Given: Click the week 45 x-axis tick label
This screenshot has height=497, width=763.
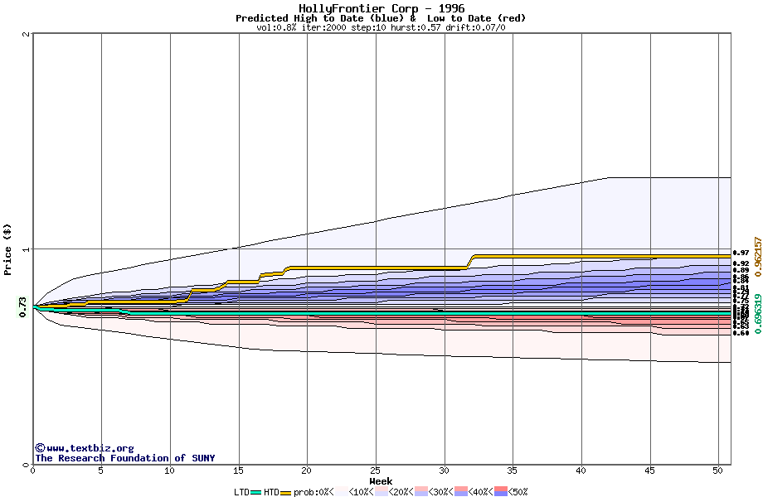Looking at the screenshot, I should 649,470.
